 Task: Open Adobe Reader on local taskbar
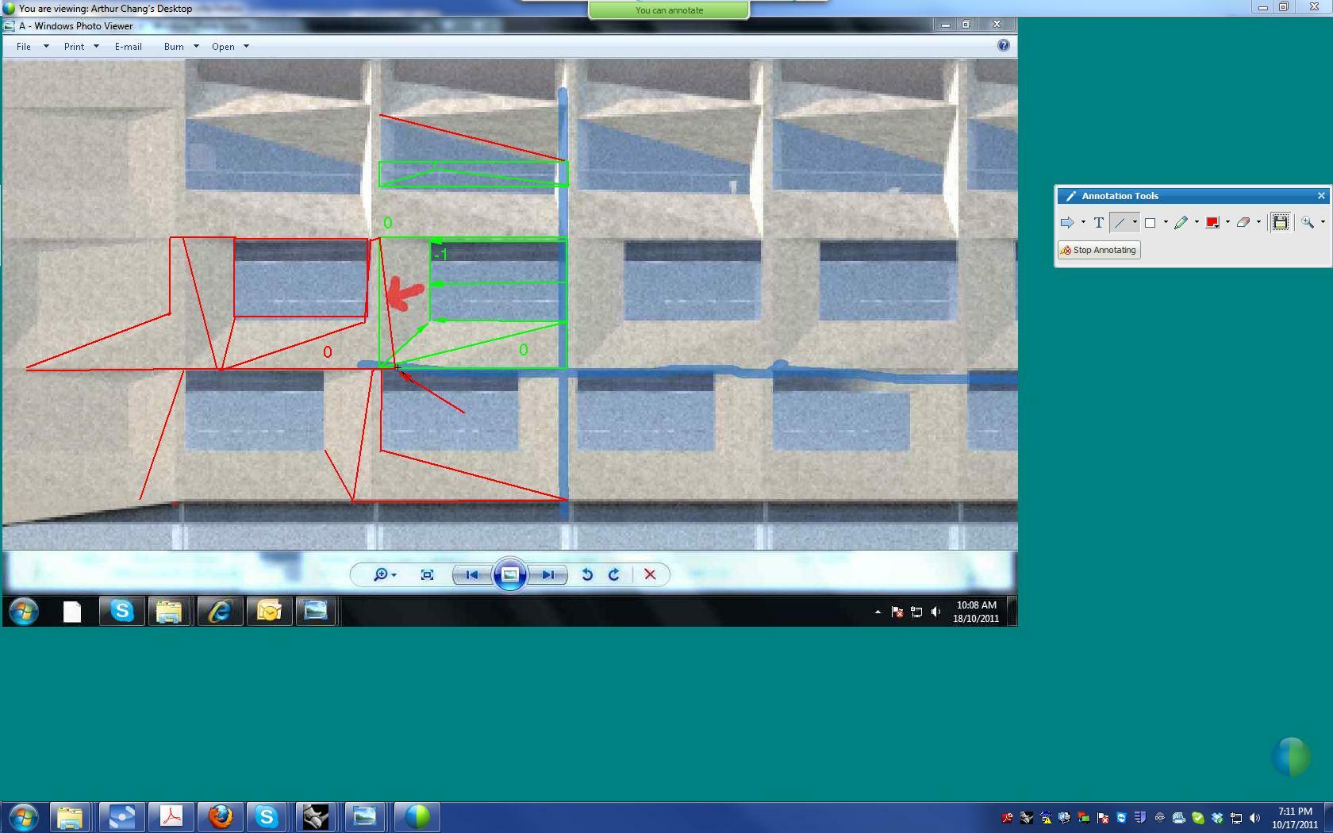pos(171,817)
